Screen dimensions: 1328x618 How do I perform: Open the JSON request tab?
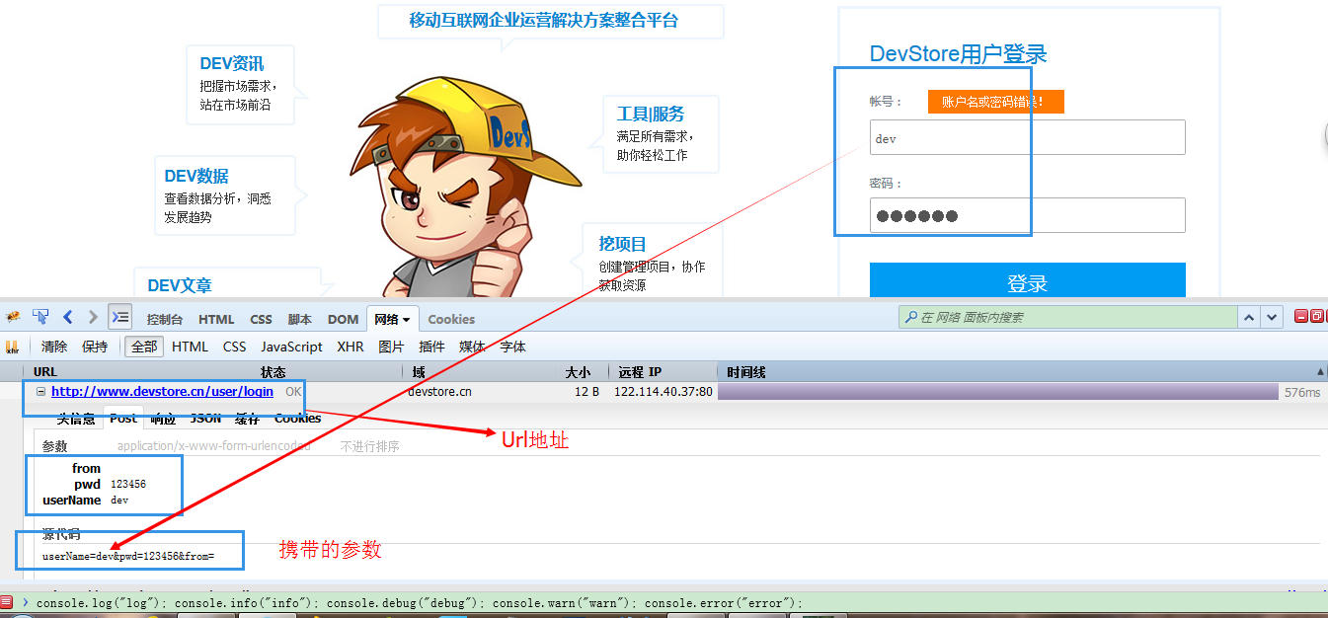[205, 419]
